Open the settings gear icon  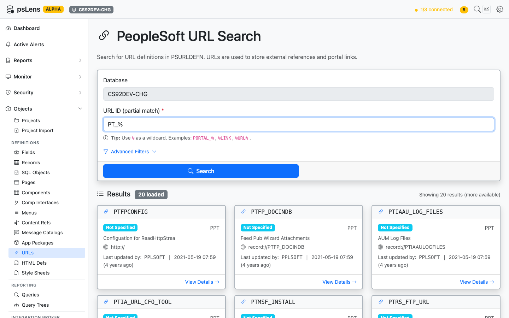tap(500, 9)
